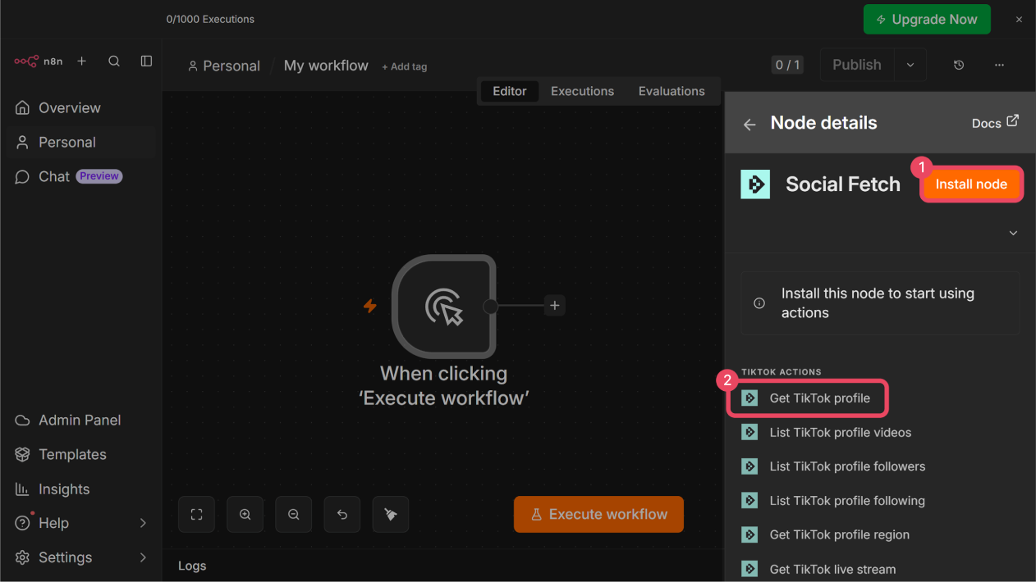Switch to the Executions tab
Viewport: 1036px width, 582px height.
tap(582, 91)
